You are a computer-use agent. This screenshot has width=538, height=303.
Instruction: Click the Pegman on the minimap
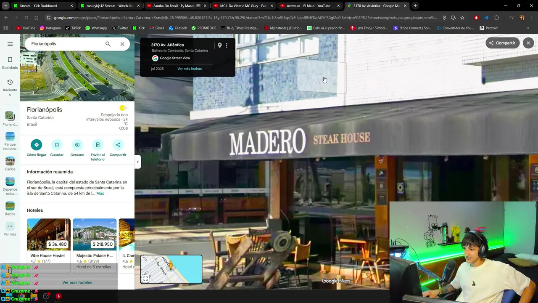click(x=170, y=266)
